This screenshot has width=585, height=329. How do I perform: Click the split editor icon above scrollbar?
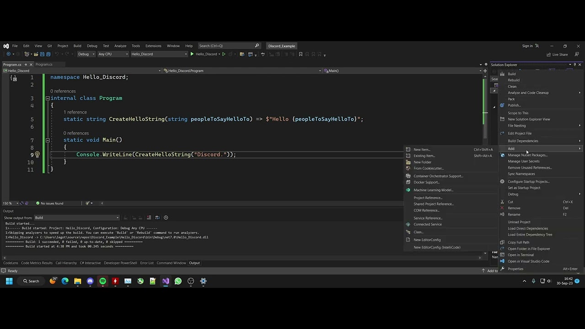click(x=485, y=71)
